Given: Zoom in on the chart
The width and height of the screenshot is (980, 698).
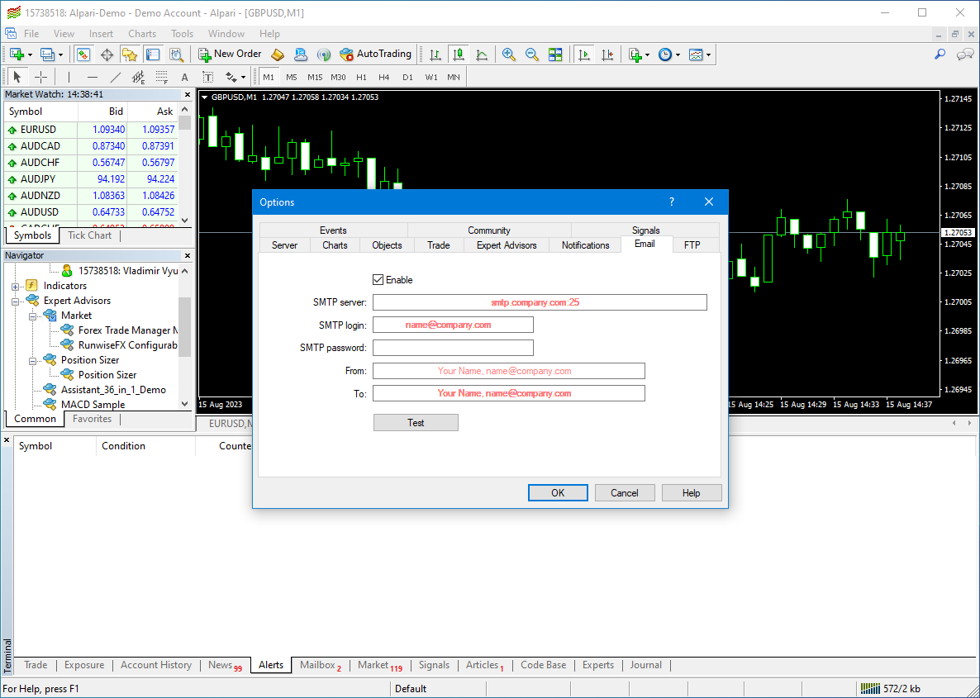Looking at the screenshot, I should tap(509, 55).
